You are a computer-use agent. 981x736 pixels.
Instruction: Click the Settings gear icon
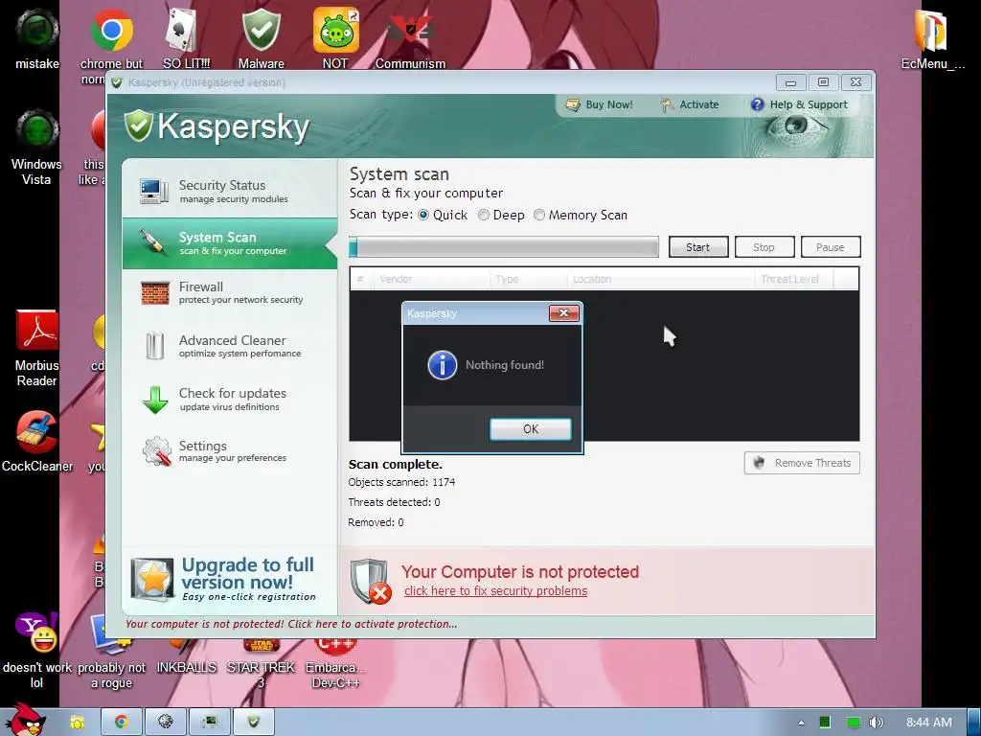[156, 451]
